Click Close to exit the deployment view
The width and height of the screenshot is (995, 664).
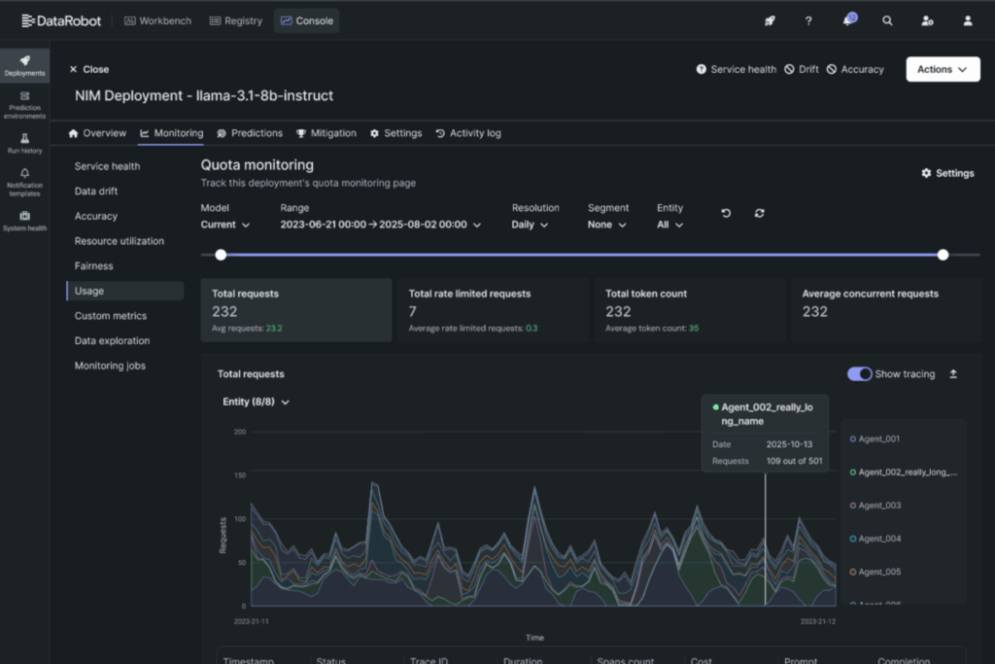point(87,69)
